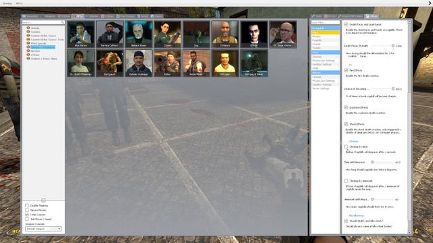The width and height of the screenshot is (433, 243).
Task: Toggle the Ignore Players checkbox
Action: pyautogui.click(x=27, y=210)
